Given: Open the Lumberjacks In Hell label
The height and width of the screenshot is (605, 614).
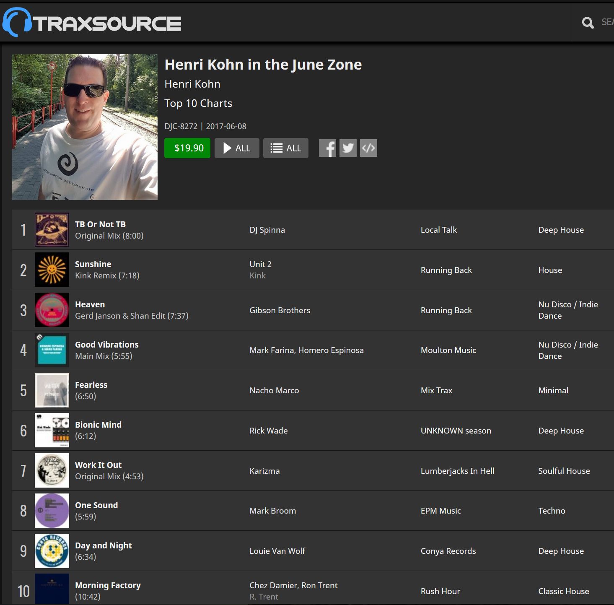Looking at the screenshot, I should click(457, 471).
